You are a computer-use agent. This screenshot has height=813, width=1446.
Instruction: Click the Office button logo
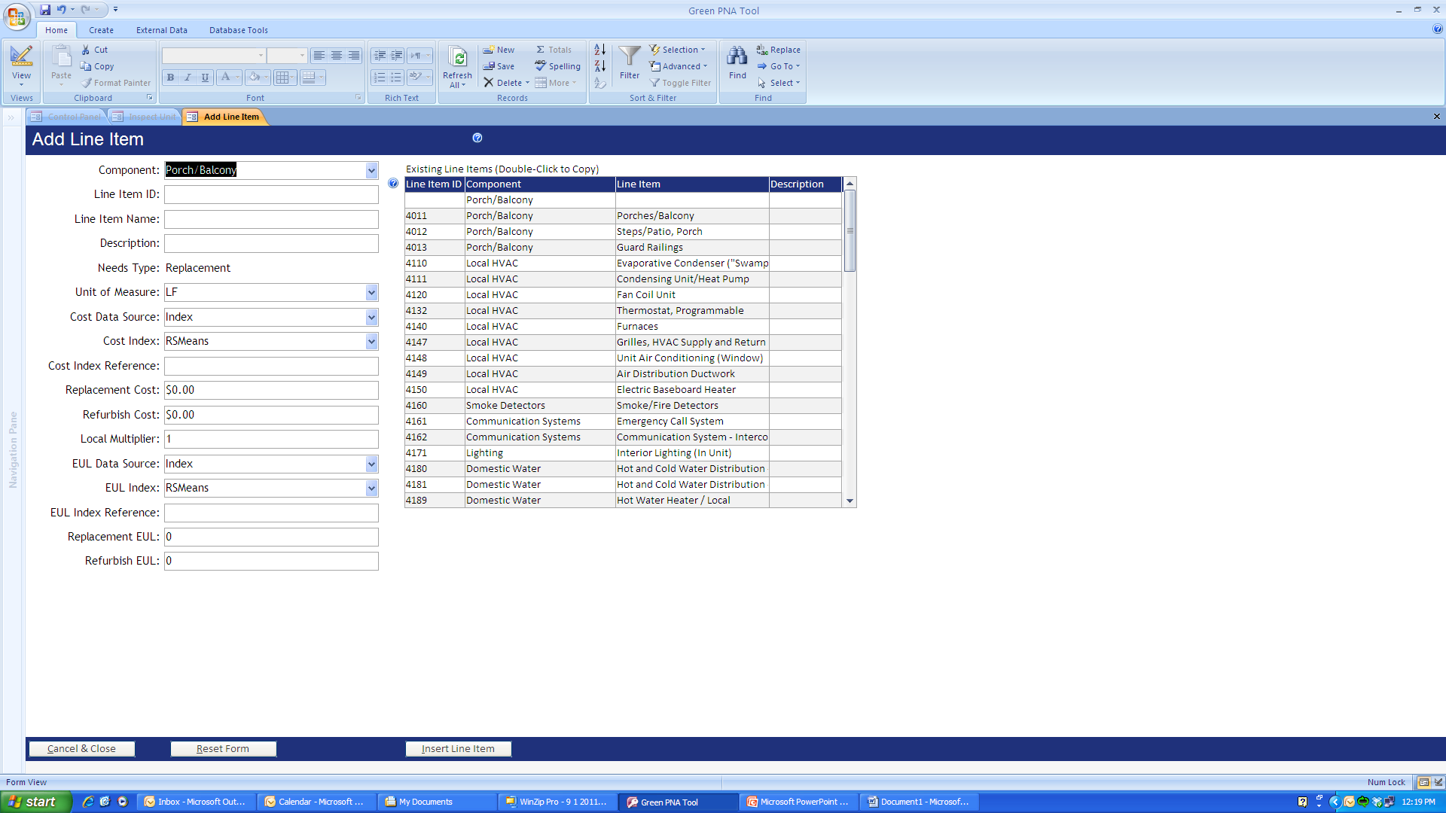pos(17,17)
